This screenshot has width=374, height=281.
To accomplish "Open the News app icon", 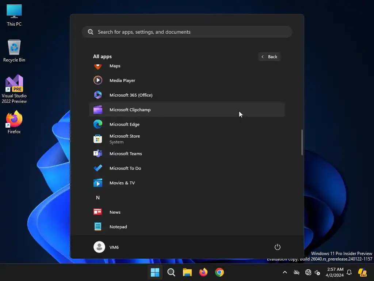I will point(98,212).
